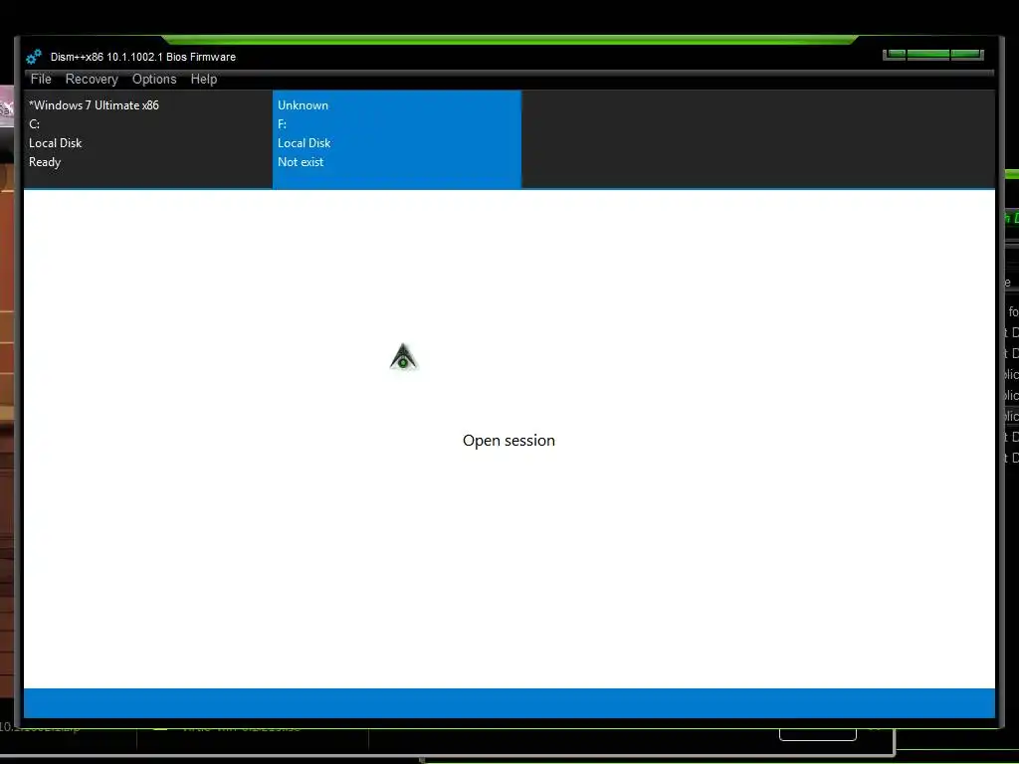Click the 'Not exist' status text
This screenshot has height=764, width=1019.
click(301, 162)
